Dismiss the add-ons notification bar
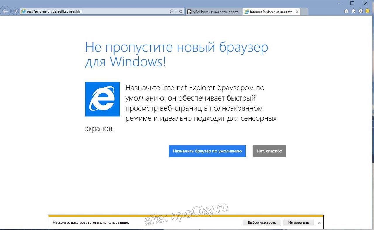The image size is (374, 230). click(319, 223)
